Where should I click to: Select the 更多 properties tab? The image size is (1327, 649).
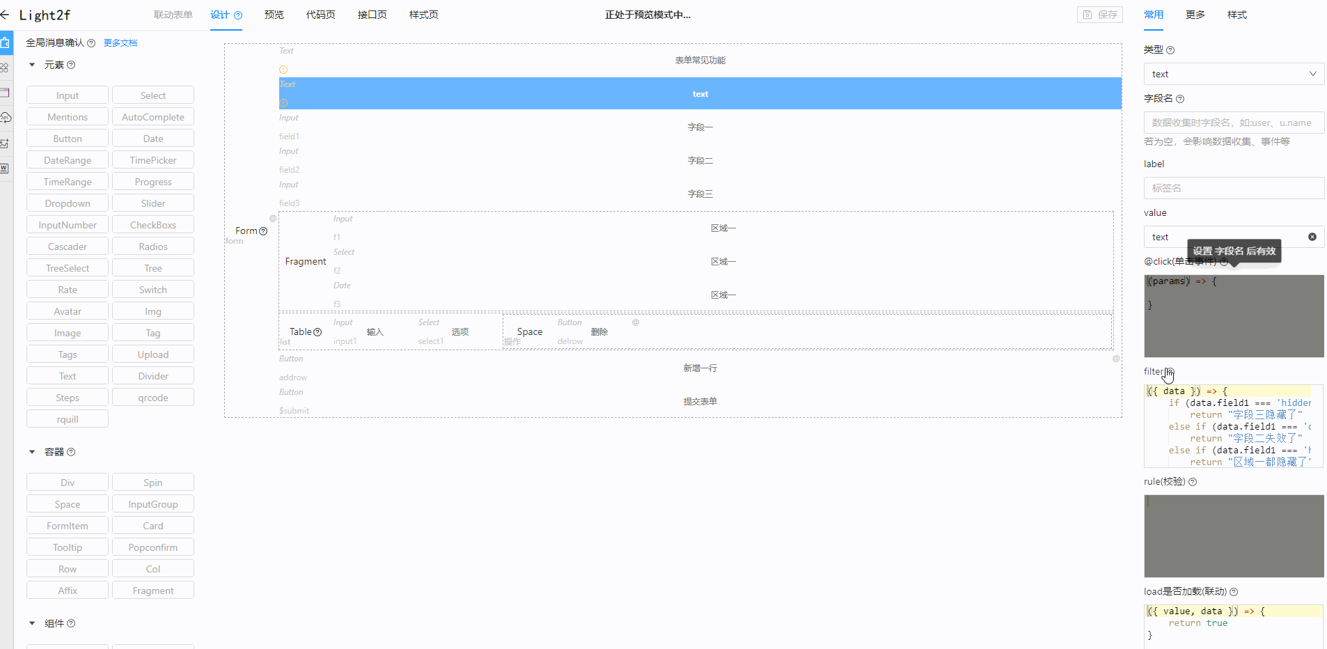[x=1195, y=15]
